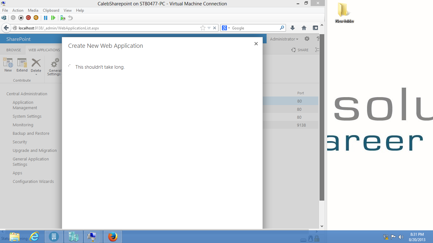
Task: Open the Administrator account dropdown
Action: pos(284,39)
